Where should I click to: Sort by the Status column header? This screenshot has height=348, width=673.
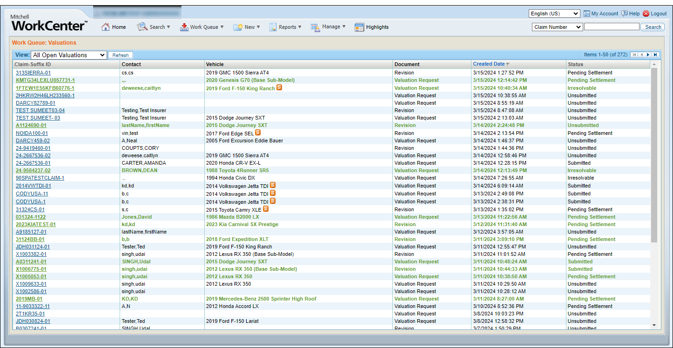[575, 64]
